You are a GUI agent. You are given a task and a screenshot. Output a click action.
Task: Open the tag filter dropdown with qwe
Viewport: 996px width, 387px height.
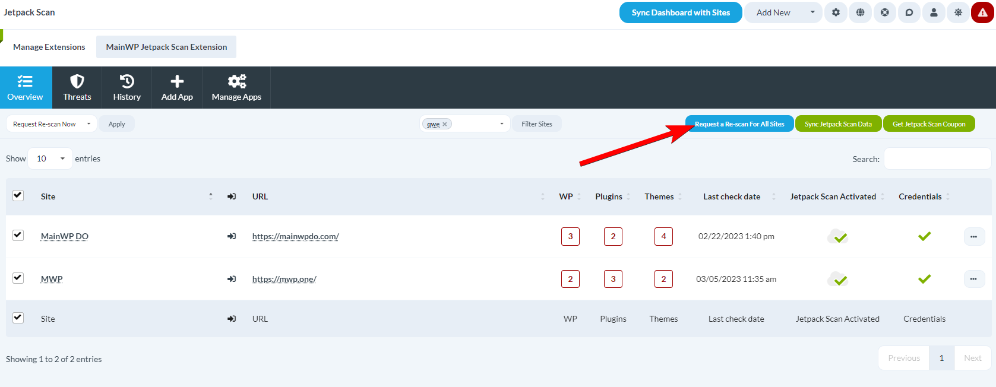click(464, 124)
